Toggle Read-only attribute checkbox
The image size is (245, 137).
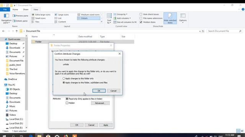[x=67, y=99]
